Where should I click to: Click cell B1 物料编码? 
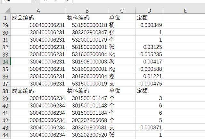(87, 18)
